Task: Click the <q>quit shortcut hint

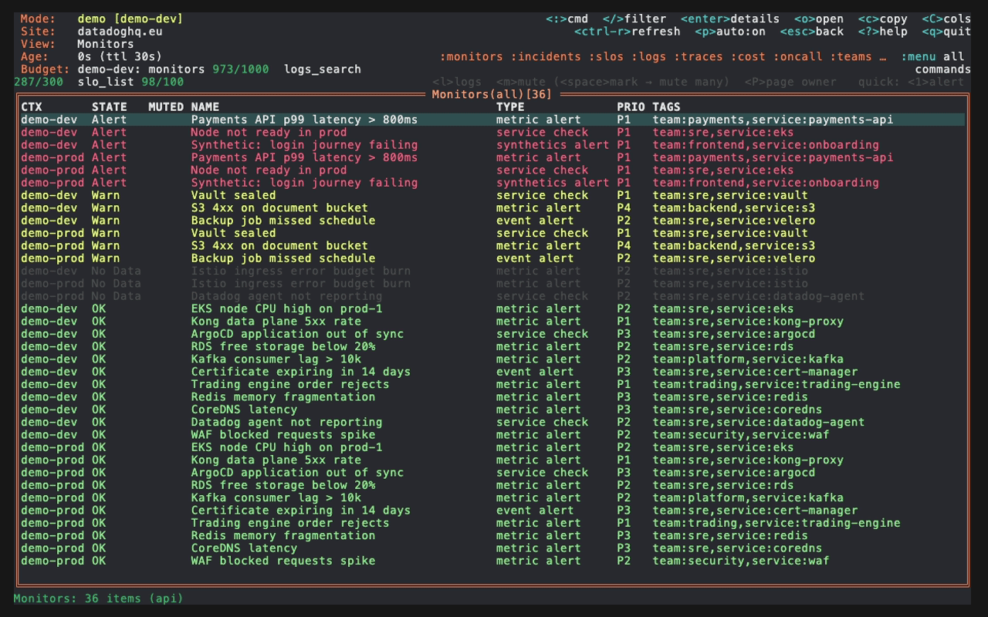Action: click(946, 32)
